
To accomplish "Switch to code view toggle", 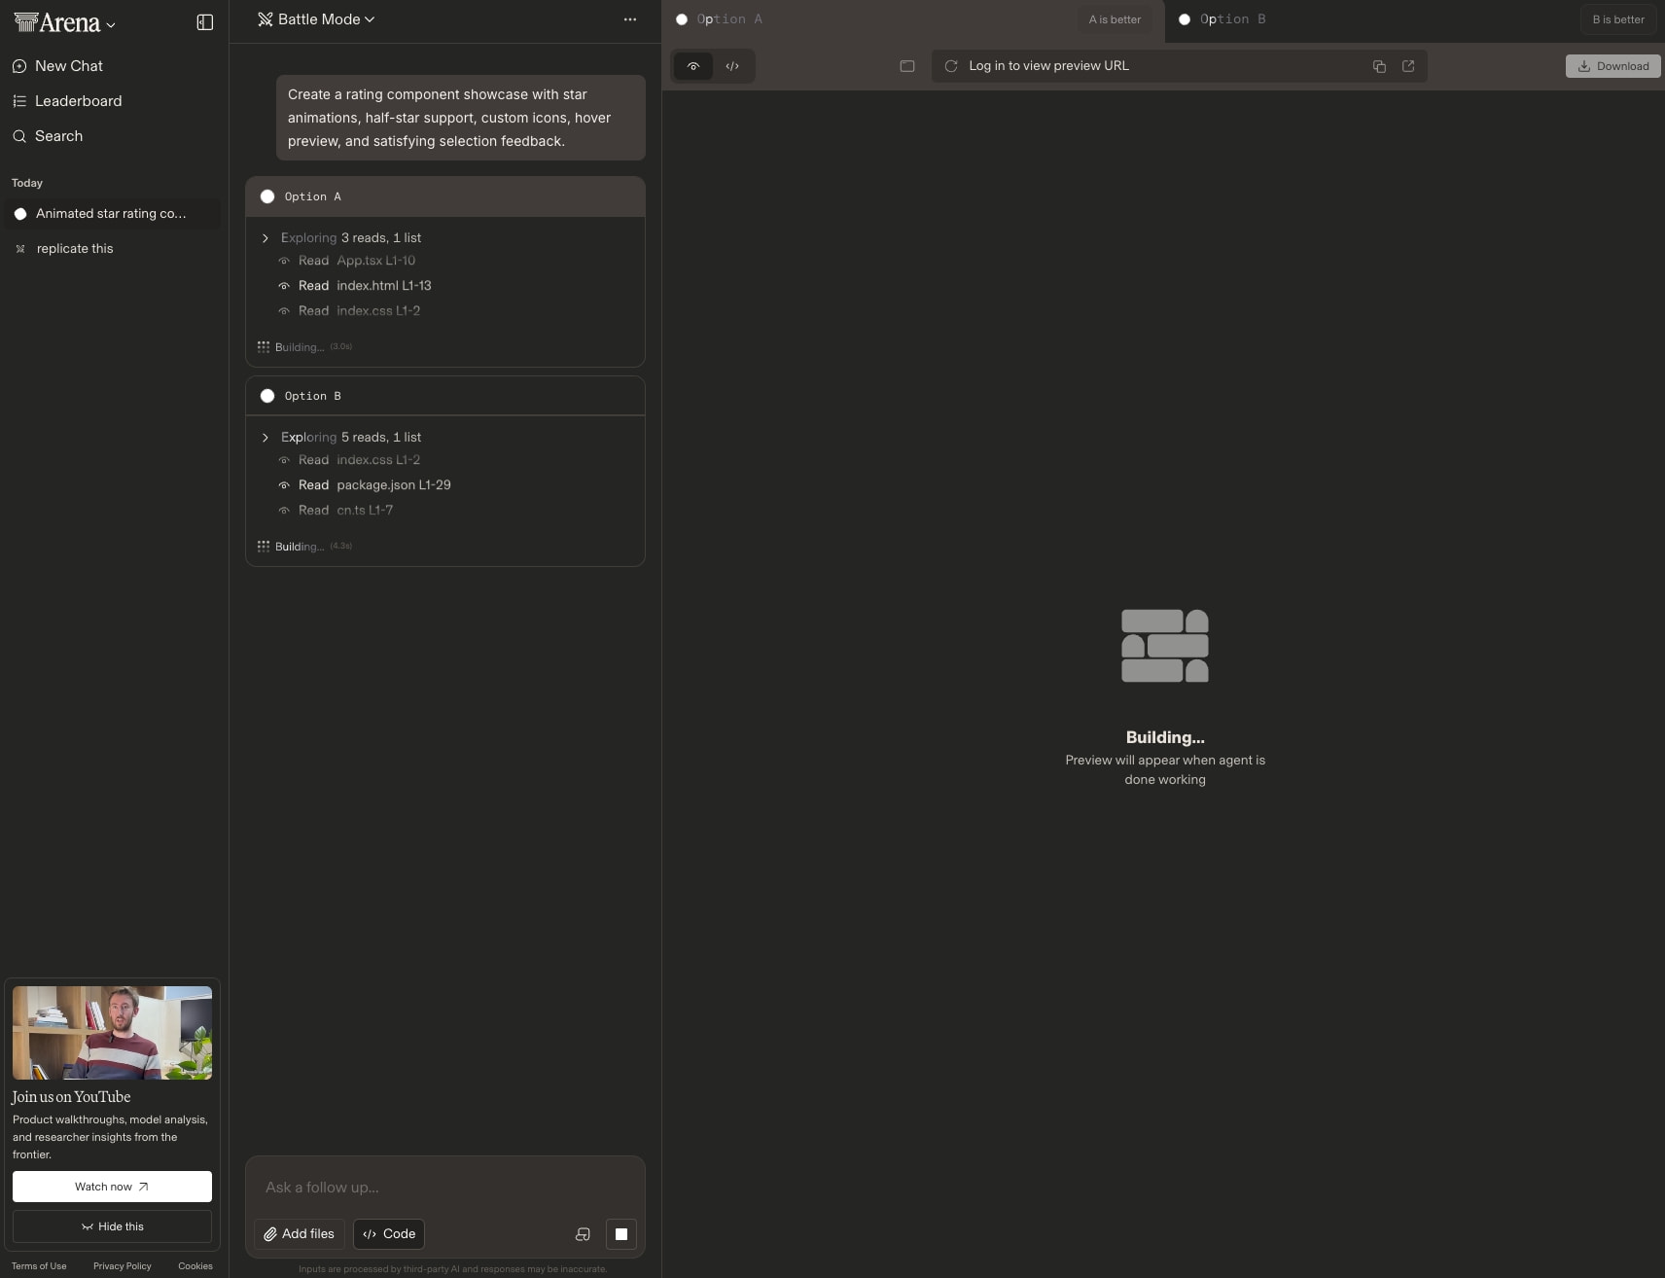I will click(x=732, y=66).
